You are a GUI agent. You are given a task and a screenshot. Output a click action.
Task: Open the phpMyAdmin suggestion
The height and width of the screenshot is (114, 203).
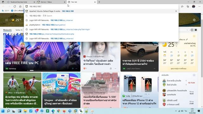click(x=101, y=25)
